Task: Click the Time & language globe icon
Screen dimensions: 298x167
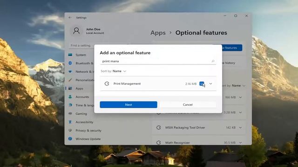Action: pyautogui.click(x=70, y=105)
